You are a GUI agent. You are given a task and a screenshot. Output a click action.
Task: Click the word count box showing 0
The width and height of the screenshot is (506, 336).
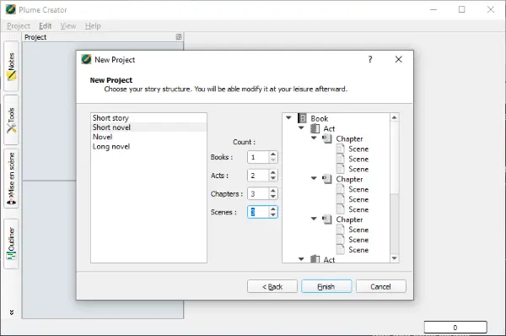click(455, 327)
